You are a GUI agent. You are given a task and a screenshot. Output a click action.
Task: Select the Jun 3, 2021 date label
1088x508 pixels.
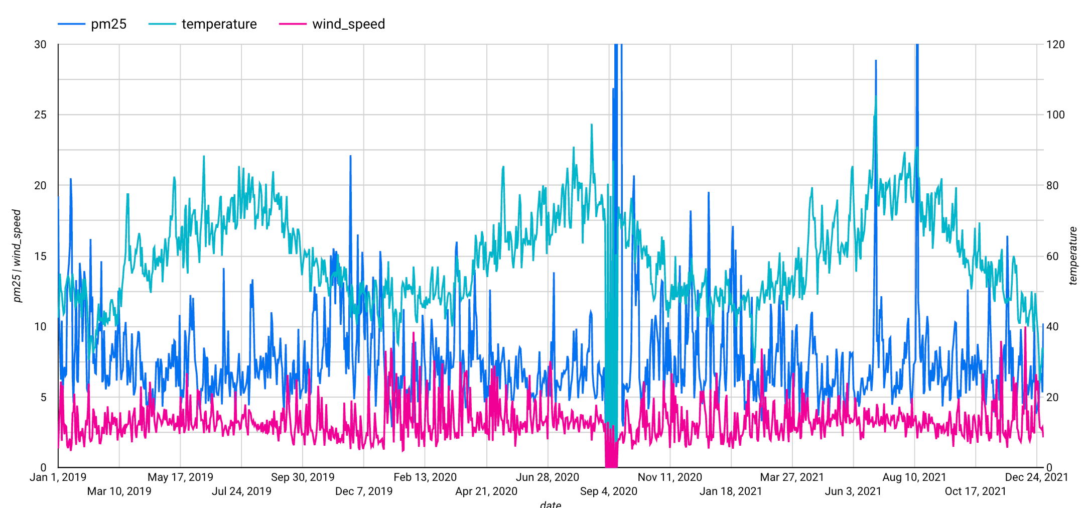(x=853, y=491)
